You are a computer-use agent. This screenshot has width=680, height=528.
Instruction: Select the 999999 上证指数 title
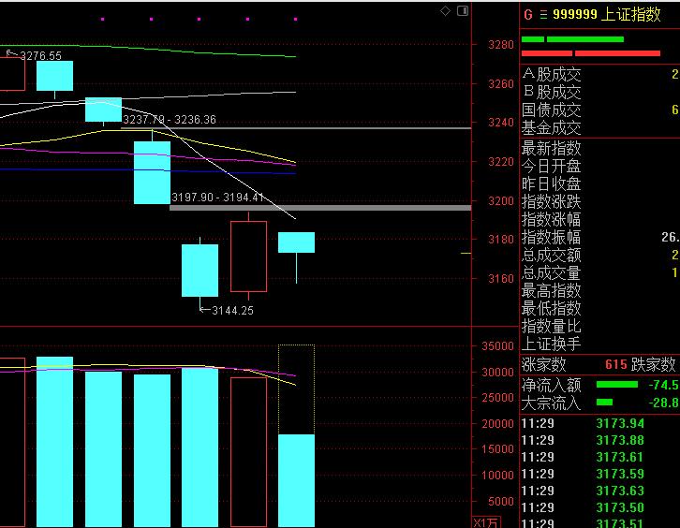coord(607,15)
